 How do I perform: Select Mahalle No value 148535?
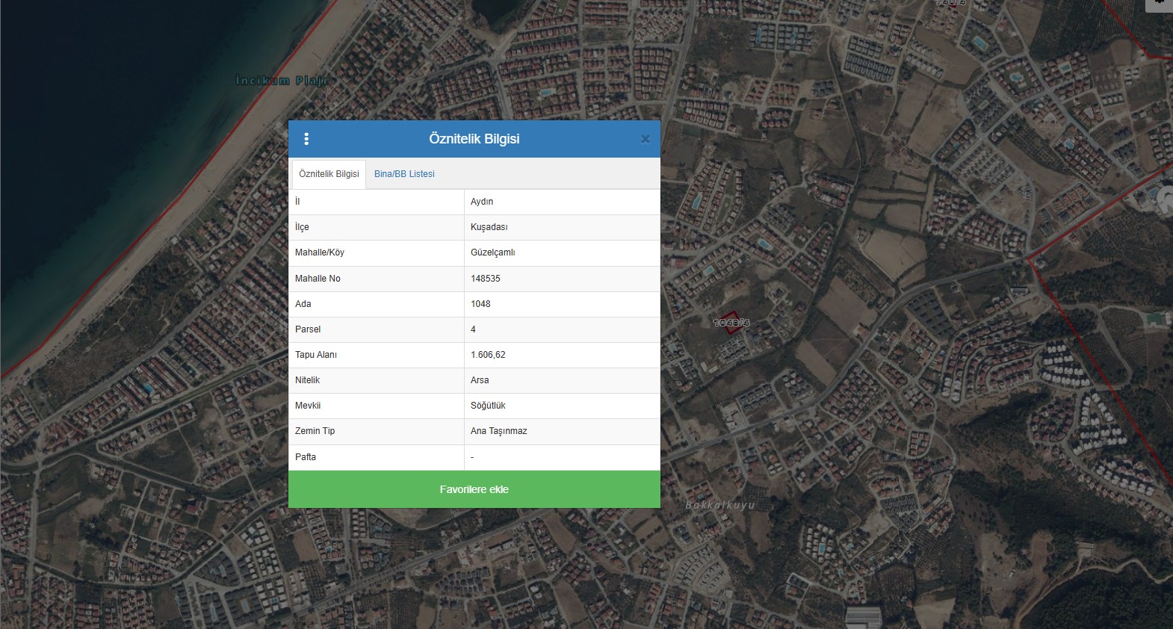486,279
